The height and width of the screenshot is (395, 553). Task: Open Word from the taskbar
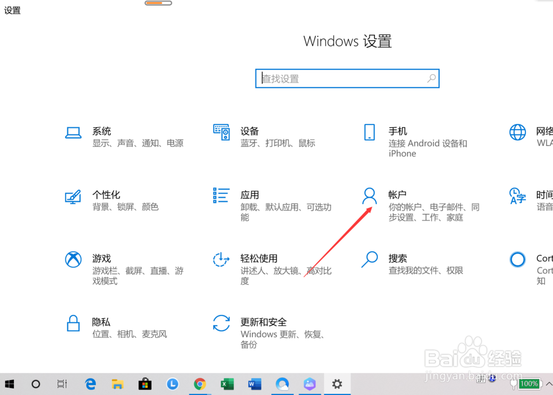pos(254,383)
